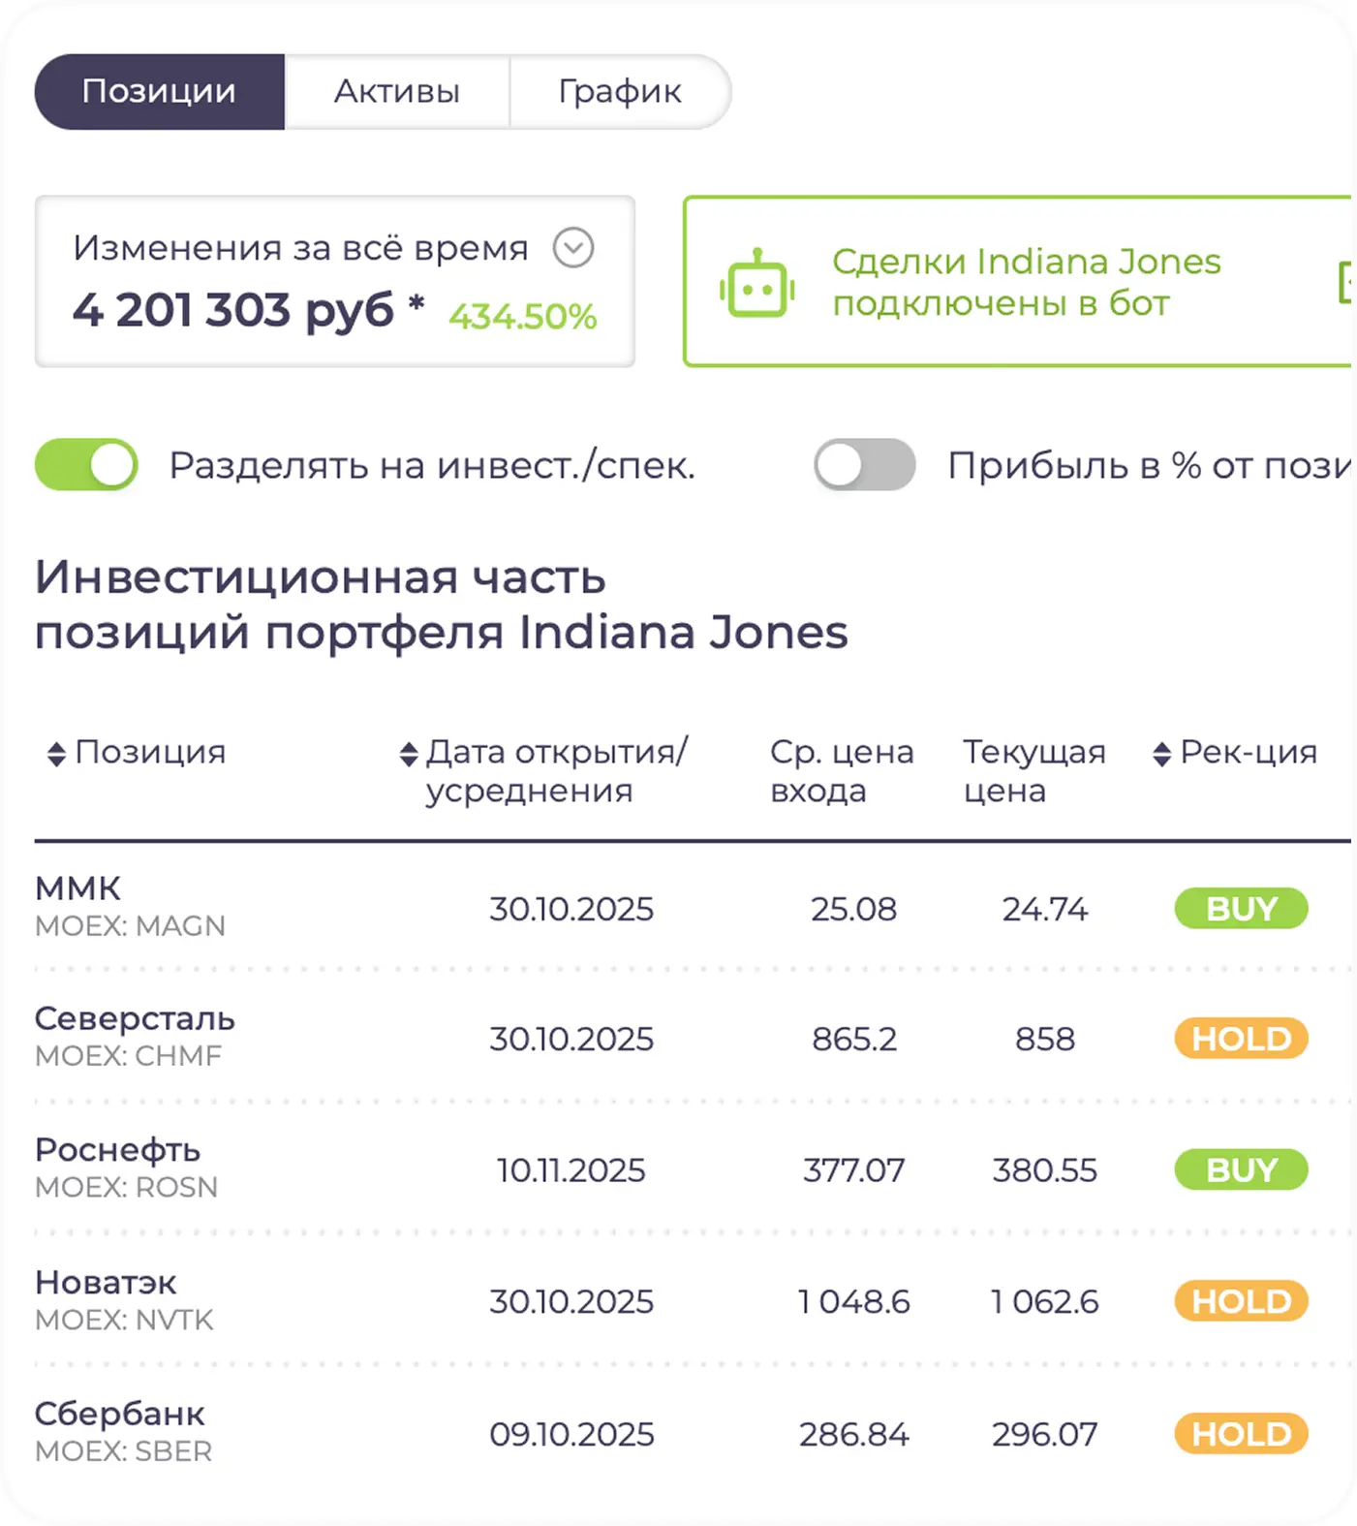1357x1526 pixels.
Task: Open the Сбербанк MOEX: SBER position
Action: point(121,1431)
